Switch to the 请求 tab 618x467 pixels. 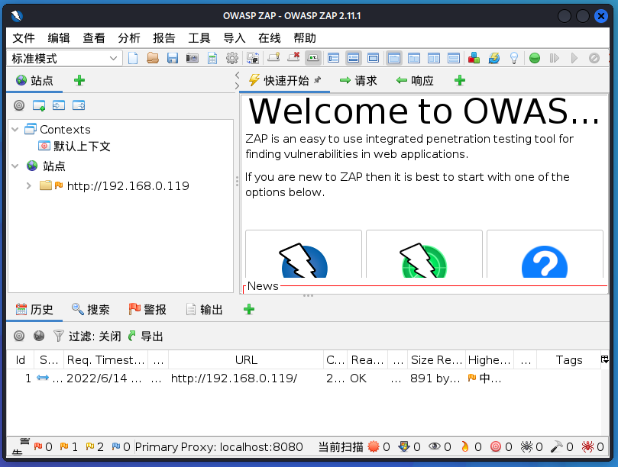pyautogui.click(x=358, y=81)
